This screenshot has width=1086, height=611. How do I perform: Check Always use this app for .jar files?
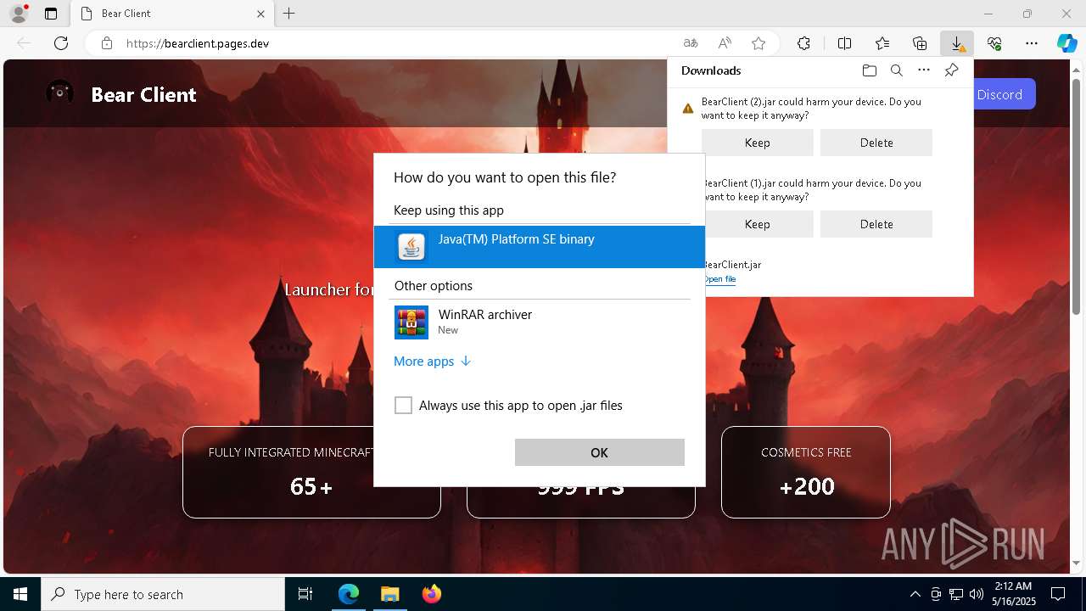[403, 406]
